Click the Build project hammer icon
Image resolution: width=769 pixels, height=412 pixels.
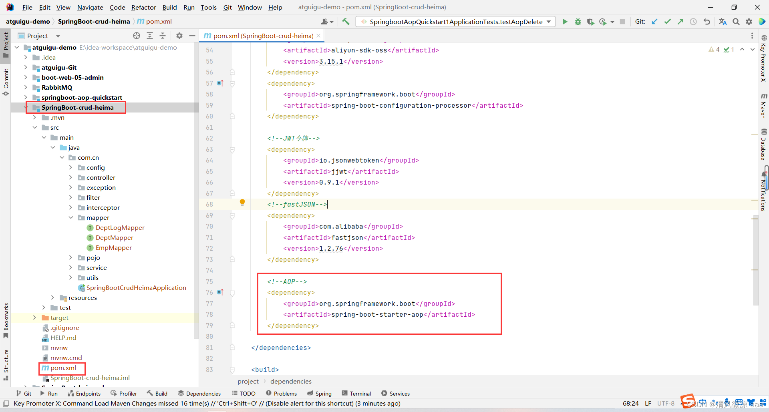[346, 22]
